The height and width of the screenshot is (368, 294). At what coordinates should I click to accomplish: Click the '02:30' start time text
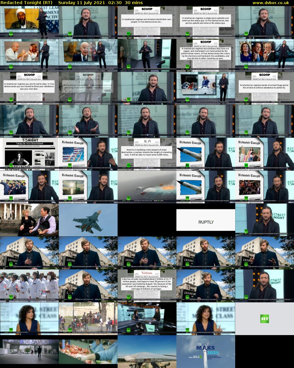point(115,3)
